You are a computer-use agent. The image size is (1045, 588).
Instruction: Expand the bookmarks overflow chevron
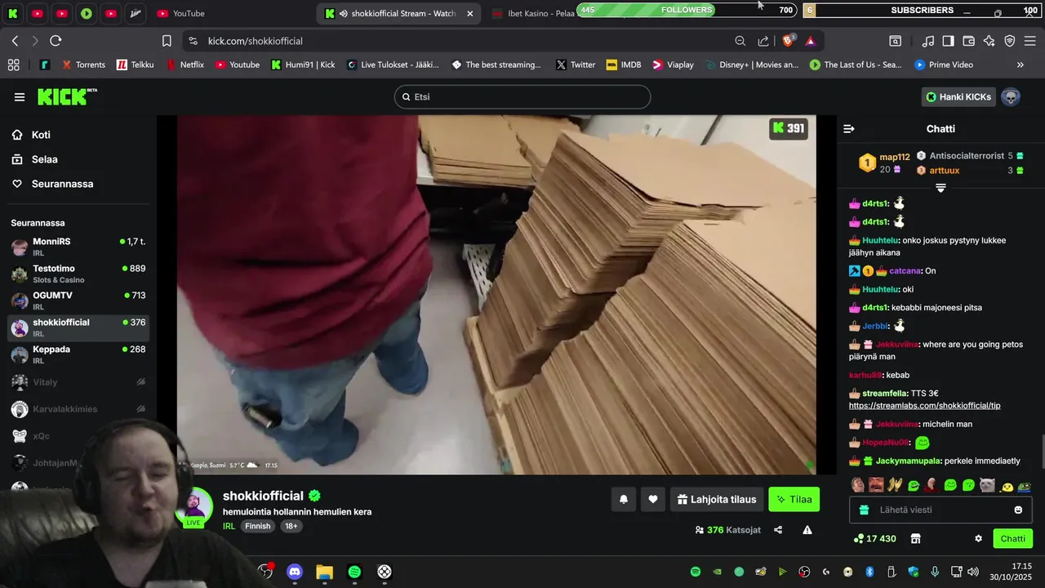pyautogui.click(x=1020, y=65)
